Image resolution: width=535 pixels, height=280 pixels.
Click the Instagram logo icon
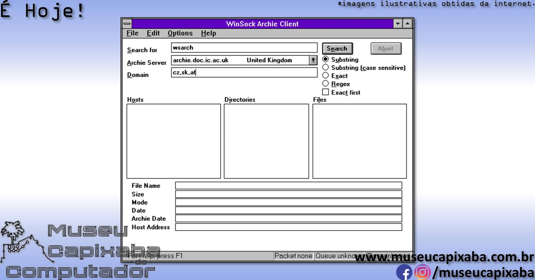pos(422,272)
